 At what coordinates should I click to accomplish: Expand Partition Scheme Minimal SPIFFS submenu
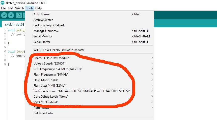(x=89, y=91)
